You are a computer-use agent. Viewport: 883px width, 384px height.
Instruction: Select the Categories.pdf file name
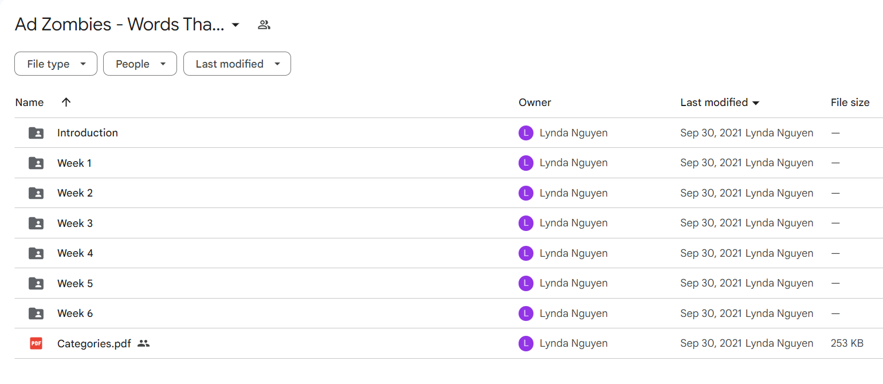(94, 344)
